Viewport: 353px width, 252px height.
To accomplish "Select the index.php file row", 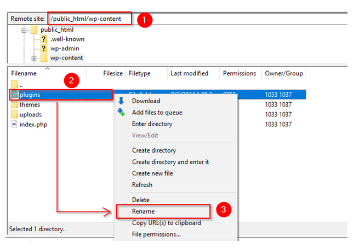I will [157, 124].
